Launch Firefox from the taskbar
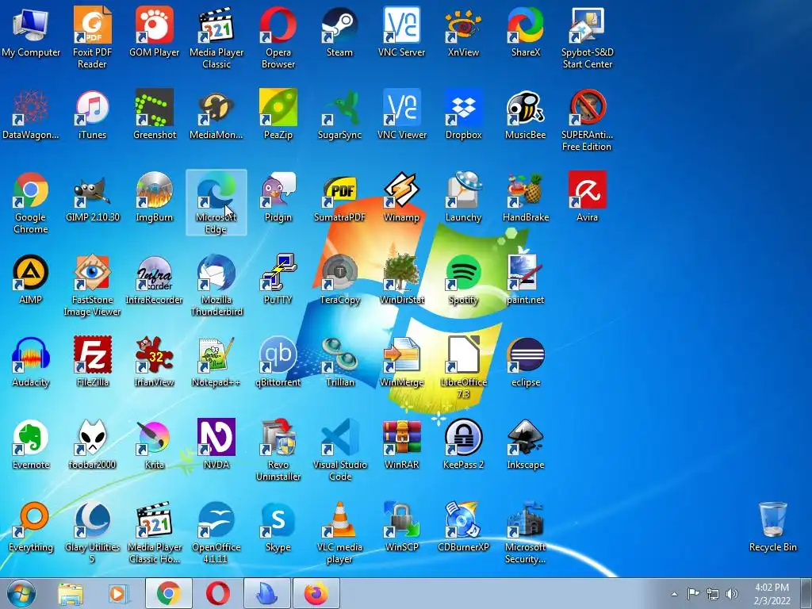This screenshot has height=609, width=812. click(x=316, y=593)
